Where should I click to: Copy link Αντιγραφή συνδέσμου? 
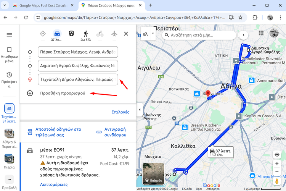pyautogui.click(x=111, y=132)
